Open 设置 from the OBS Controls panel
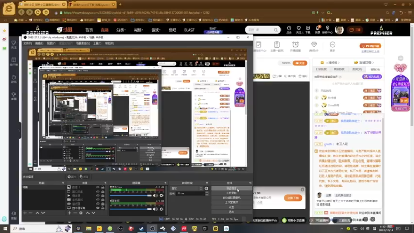Screen dimensions: 414x233 [231, 208]
